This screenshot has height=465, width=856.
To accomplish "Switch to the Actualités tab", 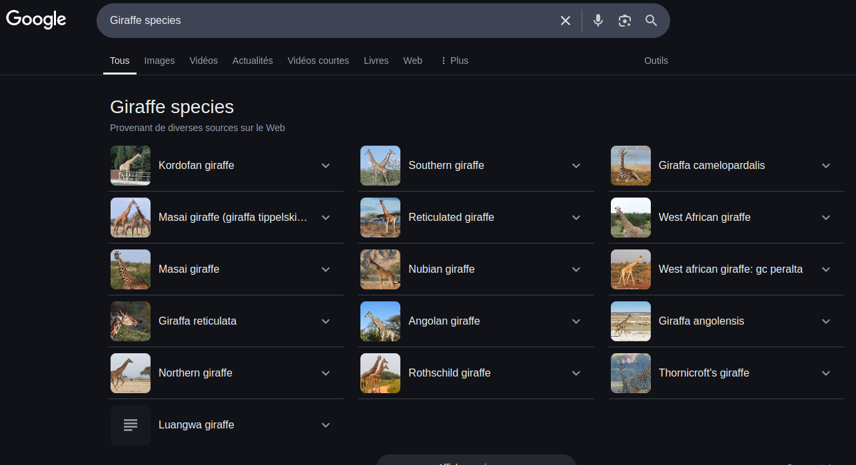I will click(x=252, y=61).
